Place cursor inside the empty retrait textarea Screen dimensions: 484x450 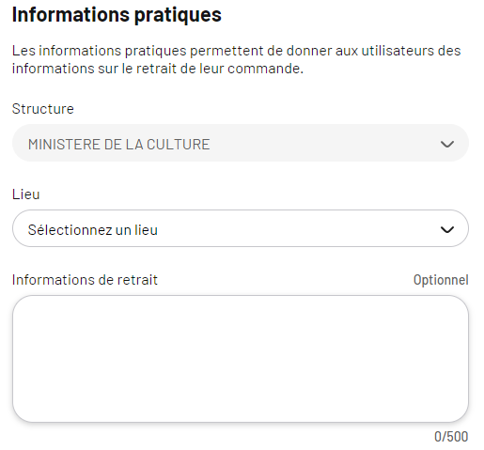click(x=241, y=359)
